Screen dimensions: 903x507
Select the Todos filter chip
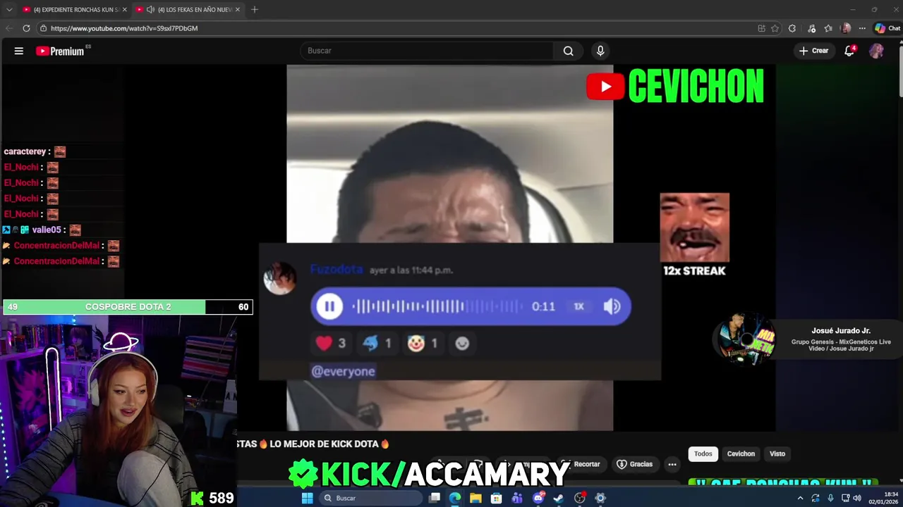[703, 453]
